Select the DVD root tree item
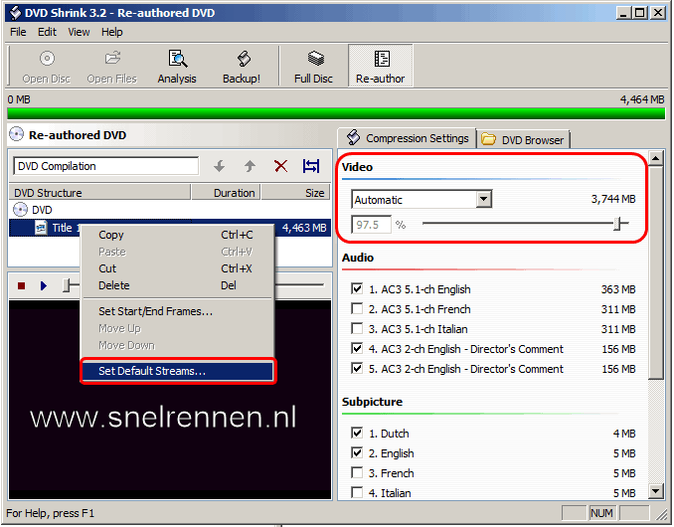 42,210
